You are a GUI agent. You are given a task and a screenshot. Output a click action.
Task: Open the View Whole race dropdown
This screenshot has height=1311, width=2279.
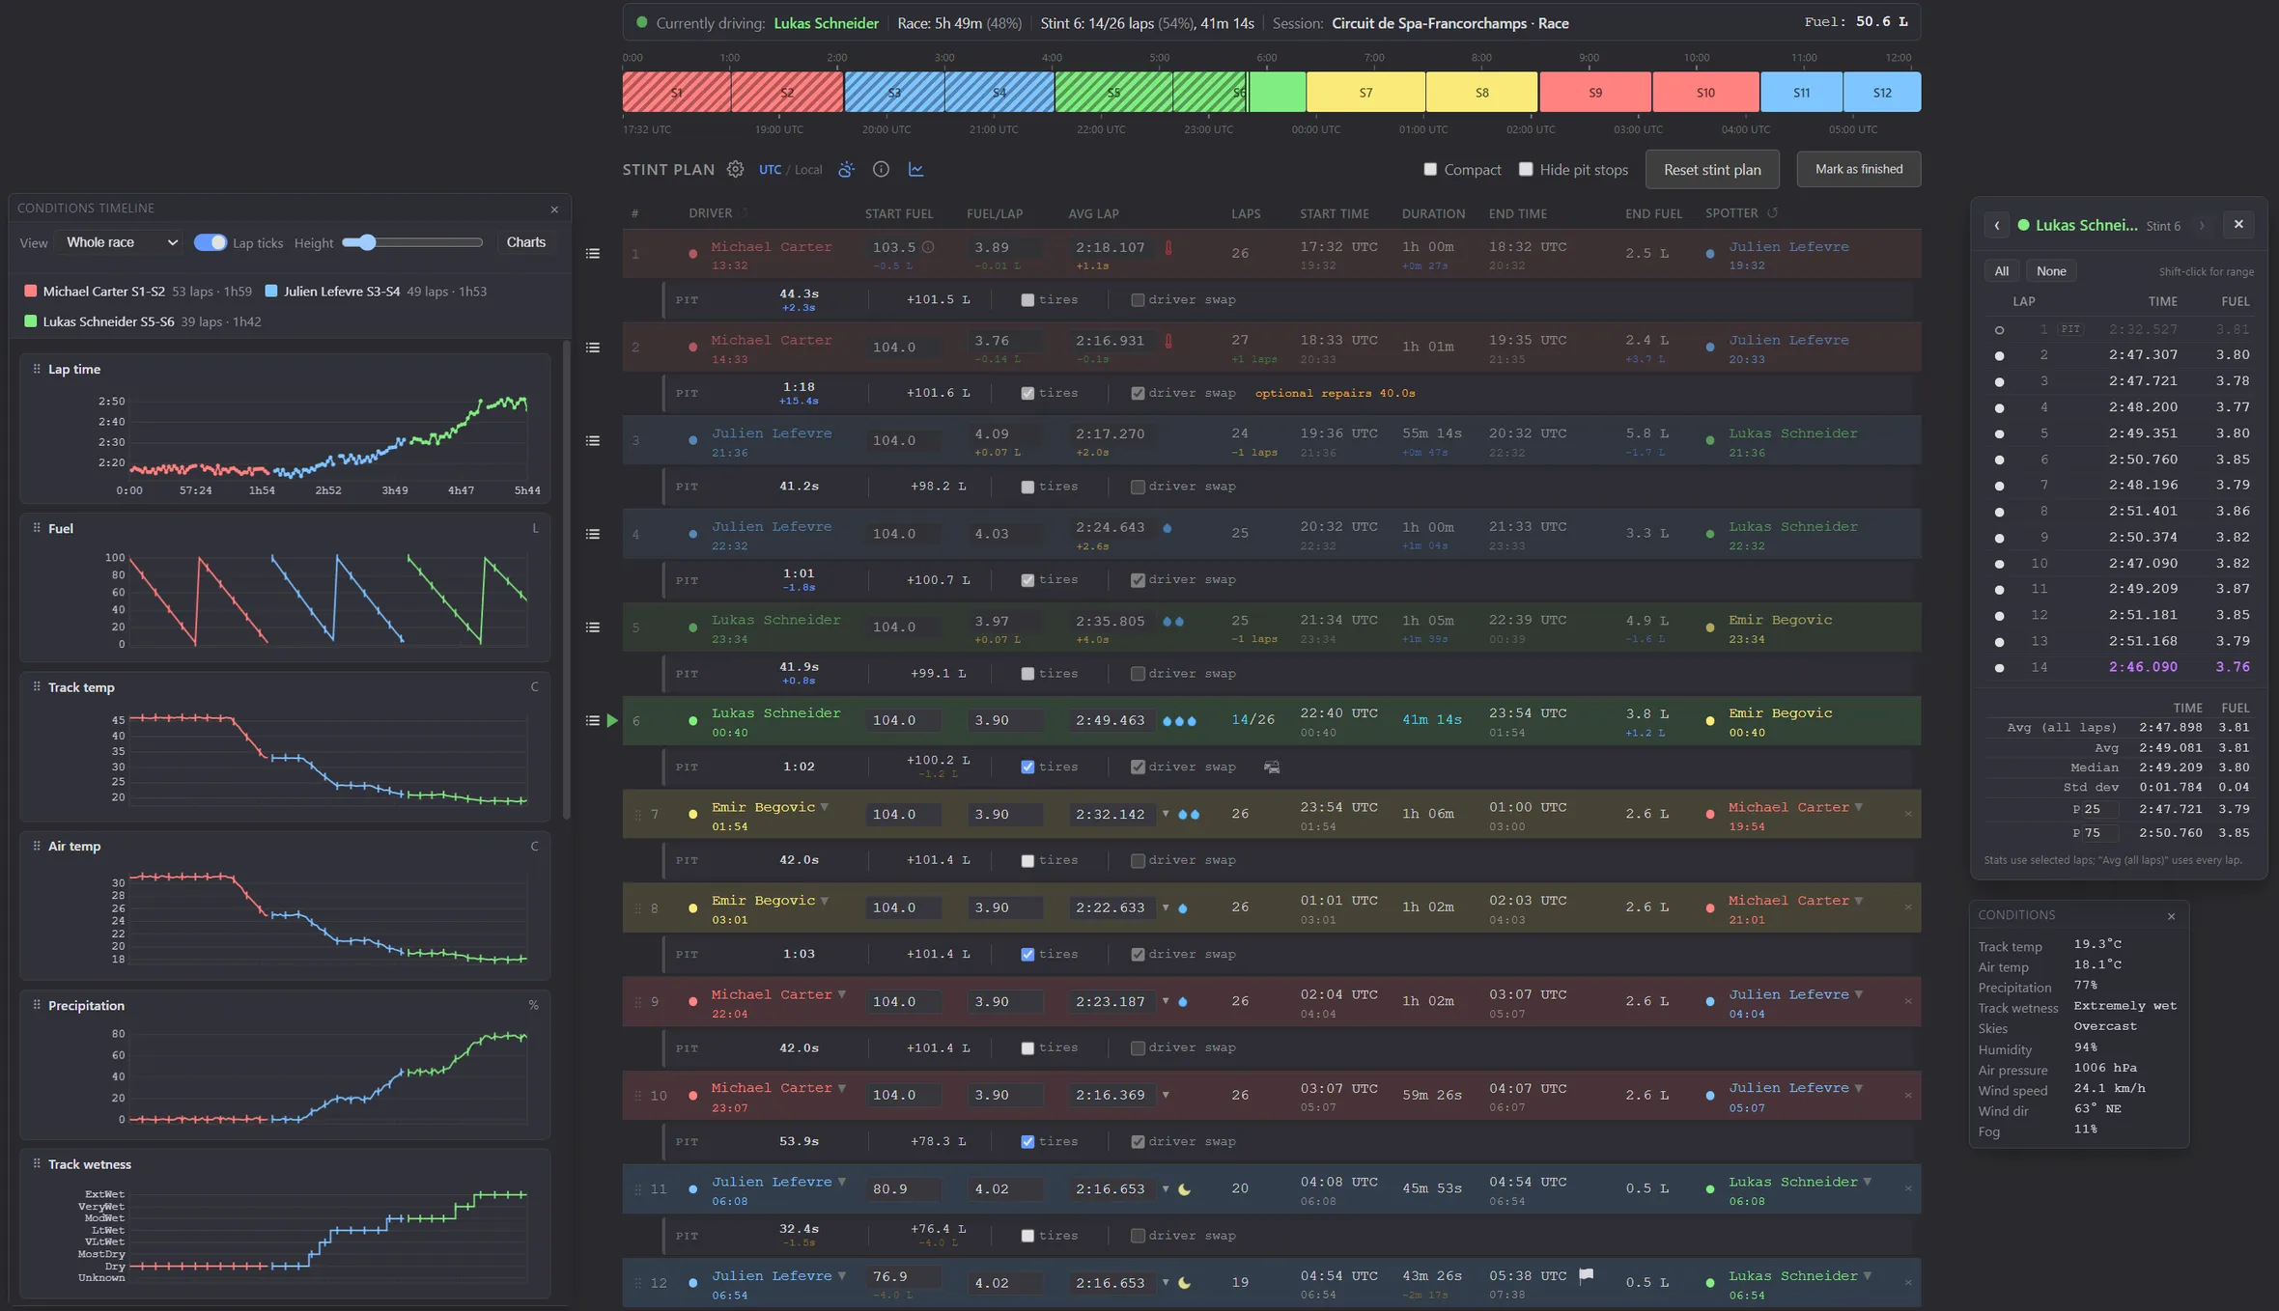(x=120, y=242)
